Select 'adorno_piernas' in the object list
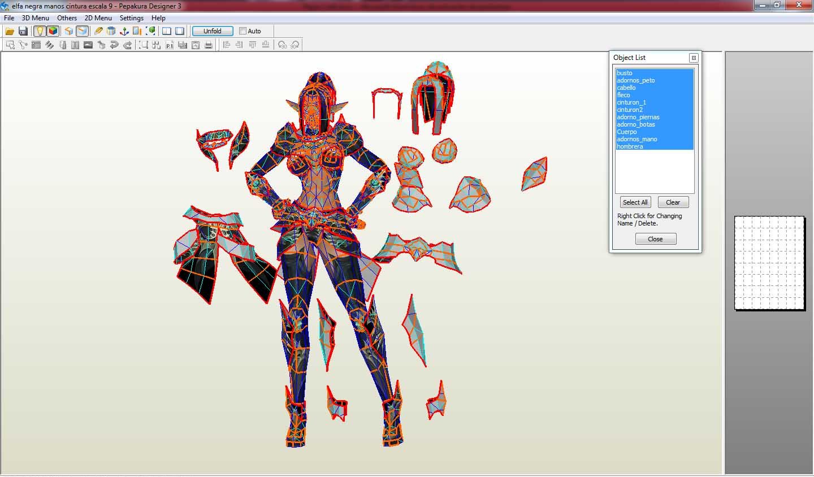Image resolution: width=814 pixels, height=477 pixels. [655, 117]
